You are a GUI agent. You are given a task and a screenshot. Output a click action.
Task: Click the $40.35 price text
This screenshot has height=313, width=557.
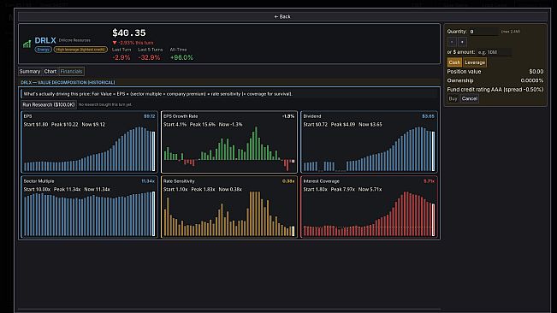pos(129,33)
